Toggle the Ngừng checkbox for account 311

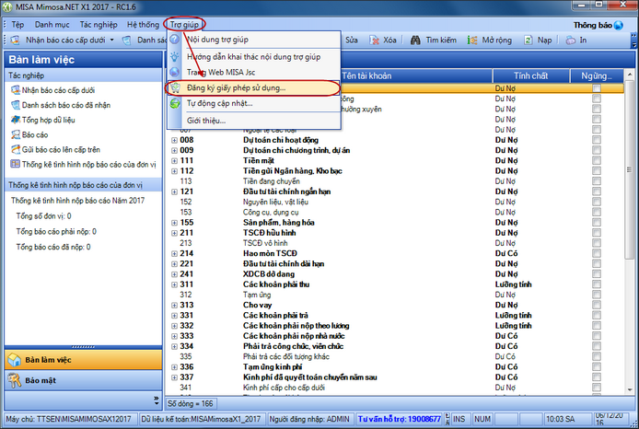pyautogui.click(x=597, y=284)
